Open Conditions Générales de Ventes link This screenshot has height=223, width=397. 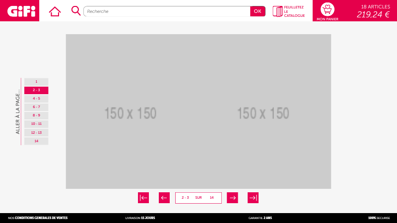[41, 218]
